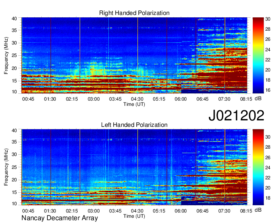Screen dimensions: 275x223
Task: Click the 06:00 time tick on Right Handed plot
Action: click(x=181, y=99)
